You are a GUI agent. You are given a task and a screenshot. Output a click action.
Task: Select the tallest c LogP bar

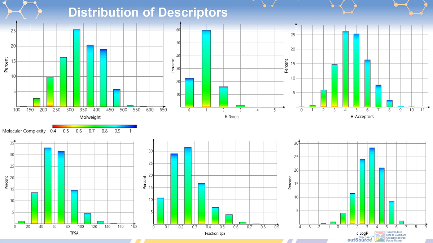372,186
